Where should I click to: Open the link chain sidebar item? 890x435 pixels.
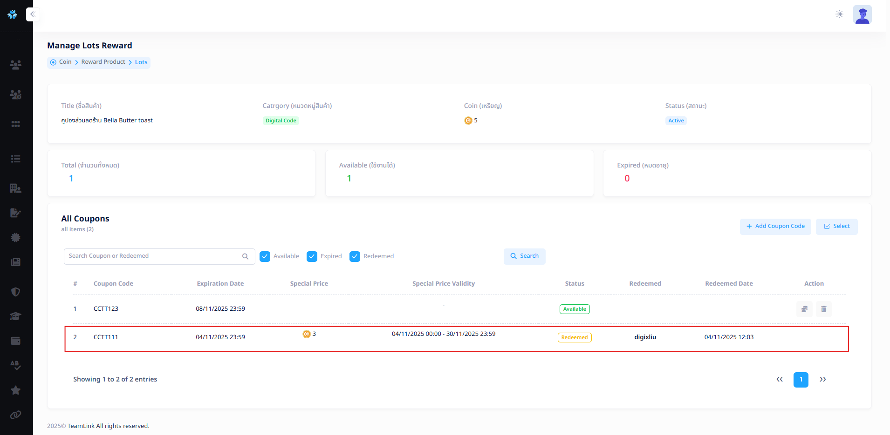[x=15, y=415]
